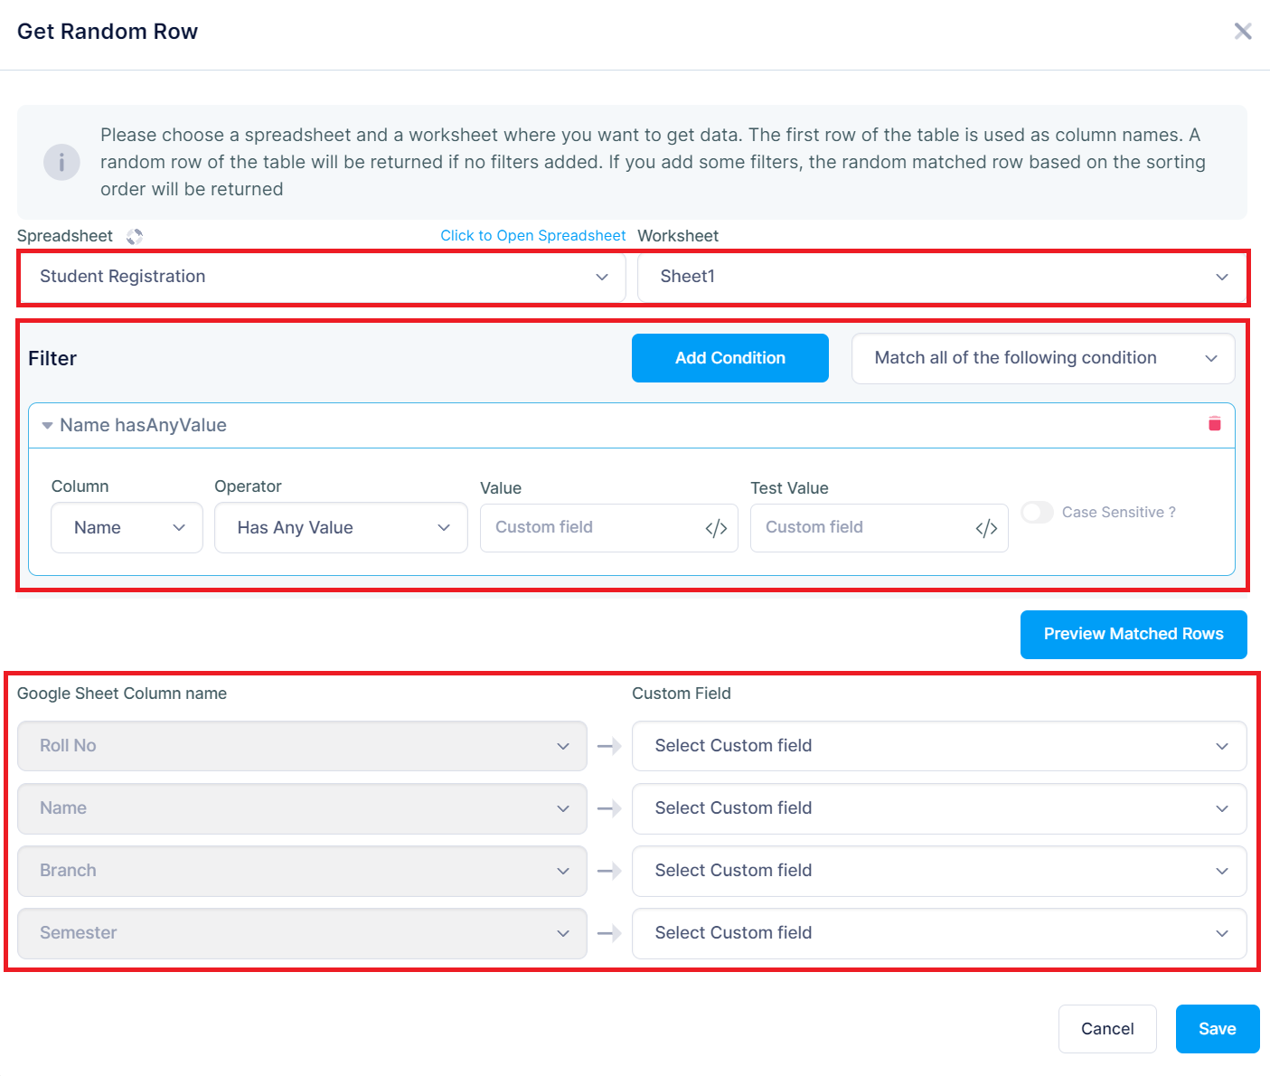
Task: Click Preview Matched Rows button
Action: tap(1134, 635)
